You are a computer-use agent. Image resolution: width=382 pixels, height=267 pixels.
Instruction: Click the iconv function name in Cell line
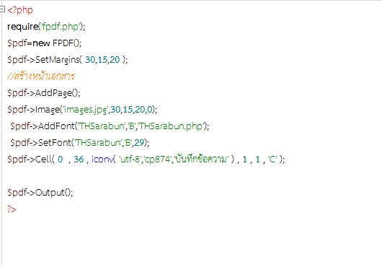[x=102, y=159]
